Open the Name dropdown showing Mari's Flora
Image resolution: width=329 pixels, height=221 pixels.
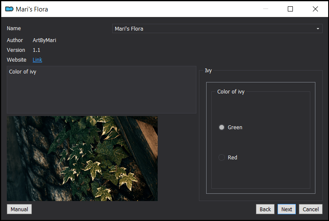pos(217,28)
